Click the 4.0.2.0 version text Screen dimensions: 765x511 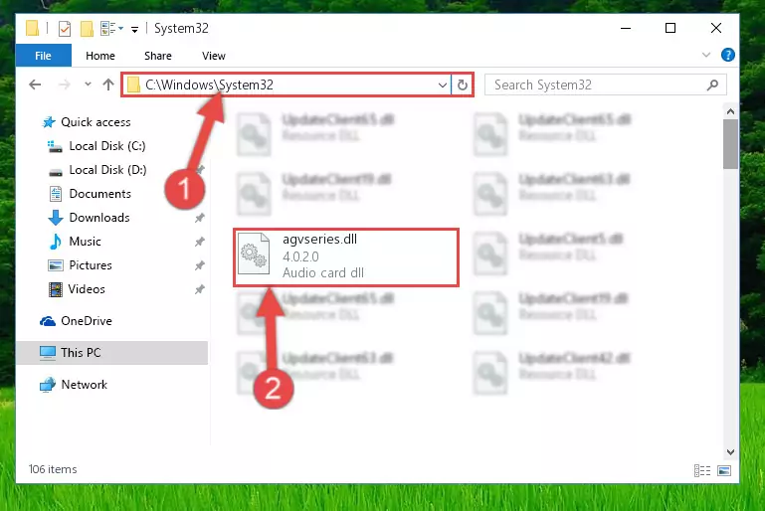[x=300, y=256]
